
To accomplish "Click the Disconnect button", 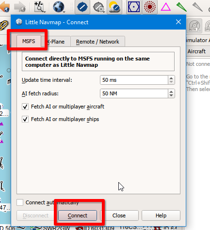I will (x=35, y=215).
